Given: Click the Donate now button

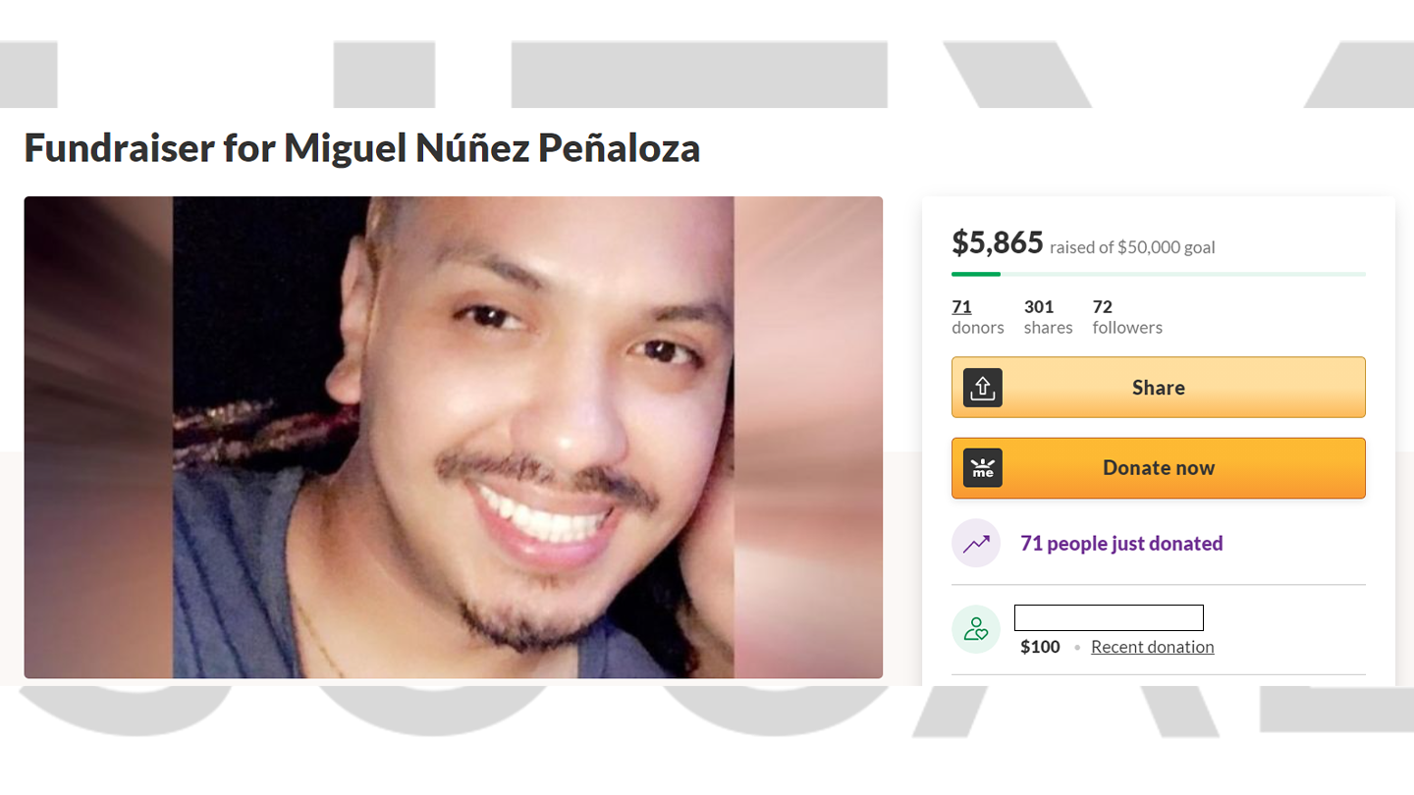Looking at the screenshot, I should click(x=1159, y=468).
